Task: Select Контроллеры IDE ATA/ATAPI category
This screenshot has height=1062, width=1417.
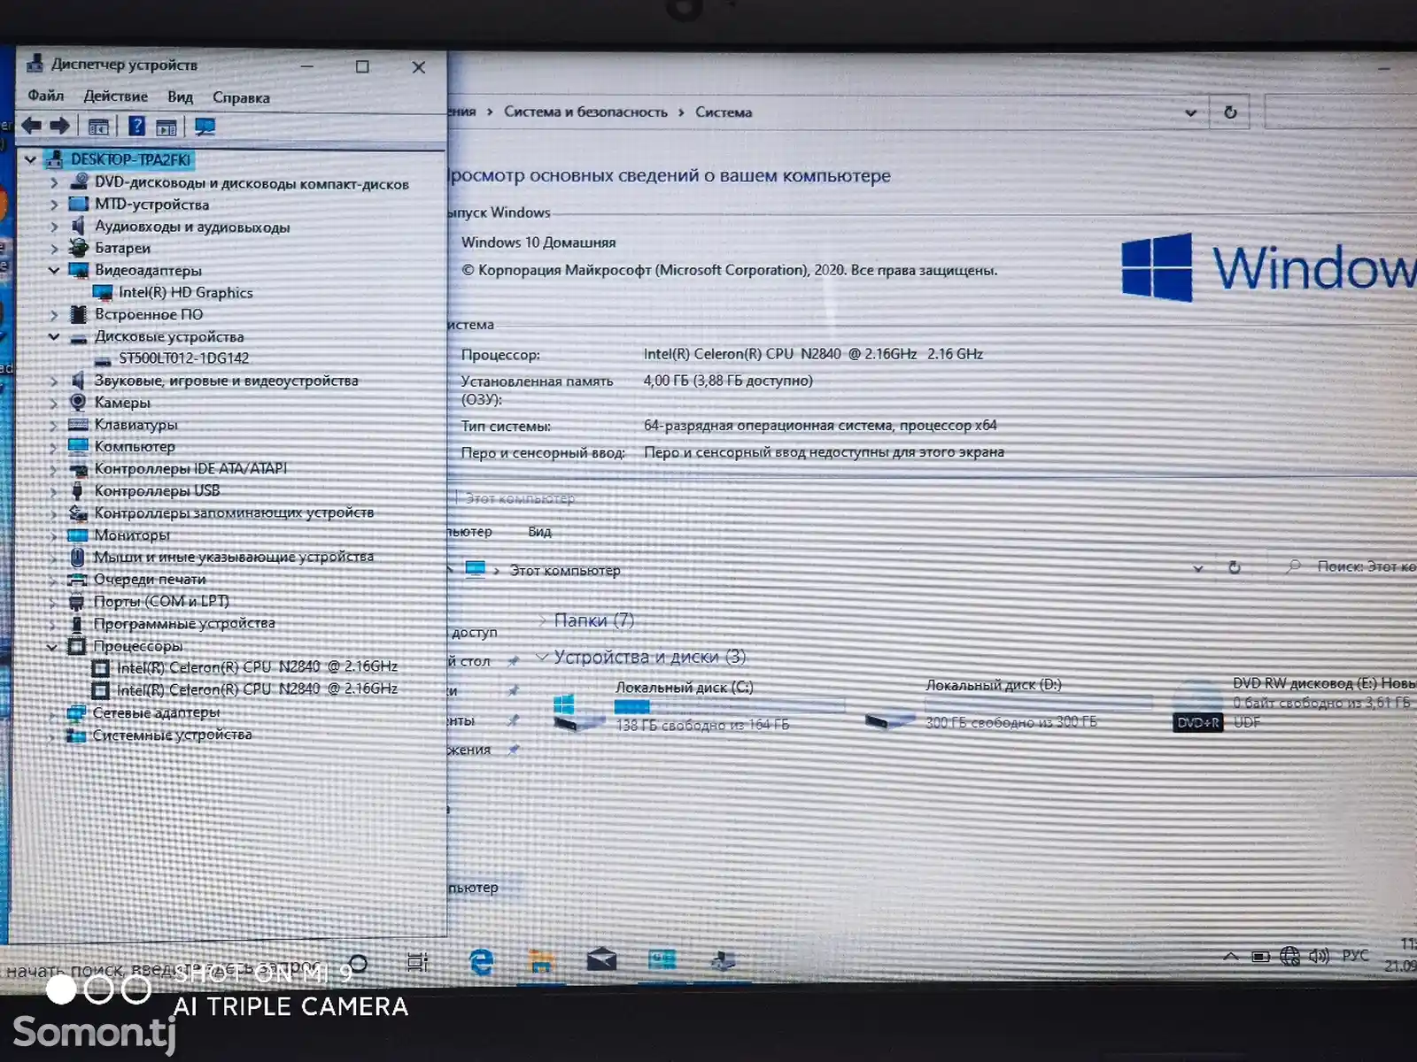Action: coord(190,468)
